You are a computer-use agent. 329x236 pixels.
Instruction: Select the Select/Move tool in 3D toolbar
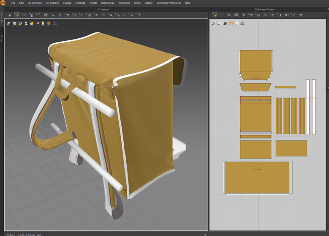point(17,15)
